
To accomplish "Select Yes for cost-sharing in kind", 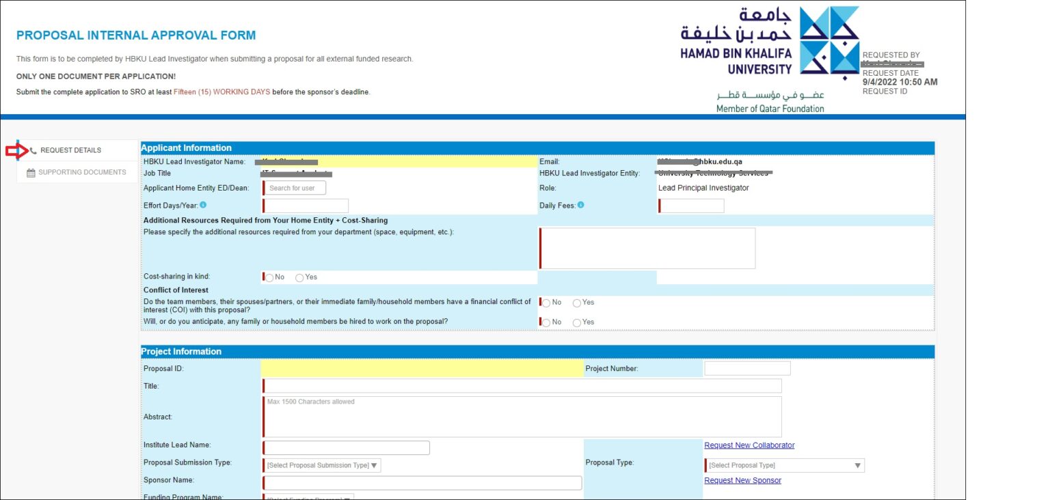I will point(299,277).
